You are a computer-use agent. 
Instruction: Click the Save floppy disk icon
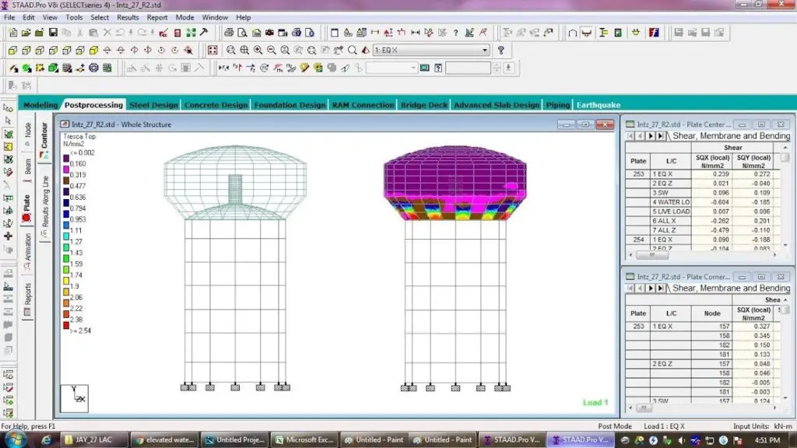53,33
